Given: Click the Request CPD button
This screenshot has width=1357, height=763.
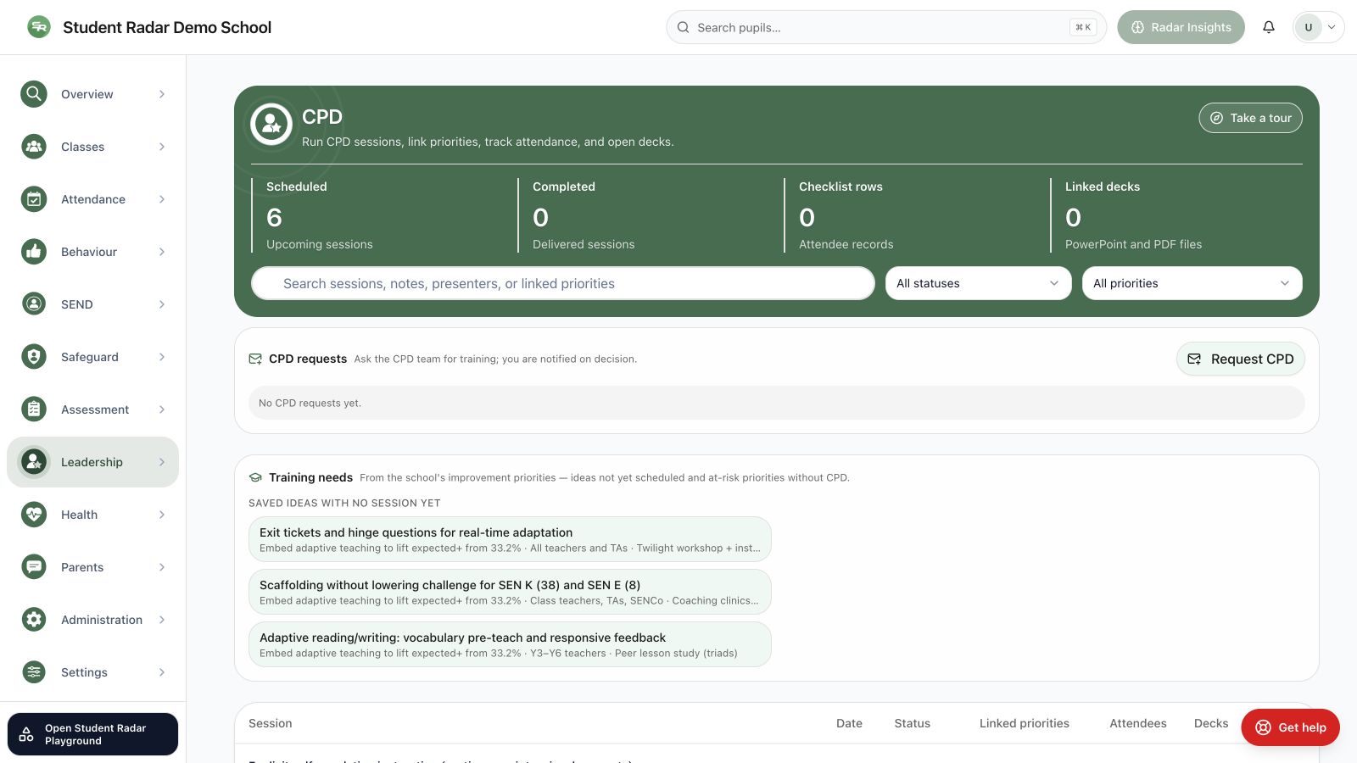Looking at the screenshot, I should coord(1241,359).
